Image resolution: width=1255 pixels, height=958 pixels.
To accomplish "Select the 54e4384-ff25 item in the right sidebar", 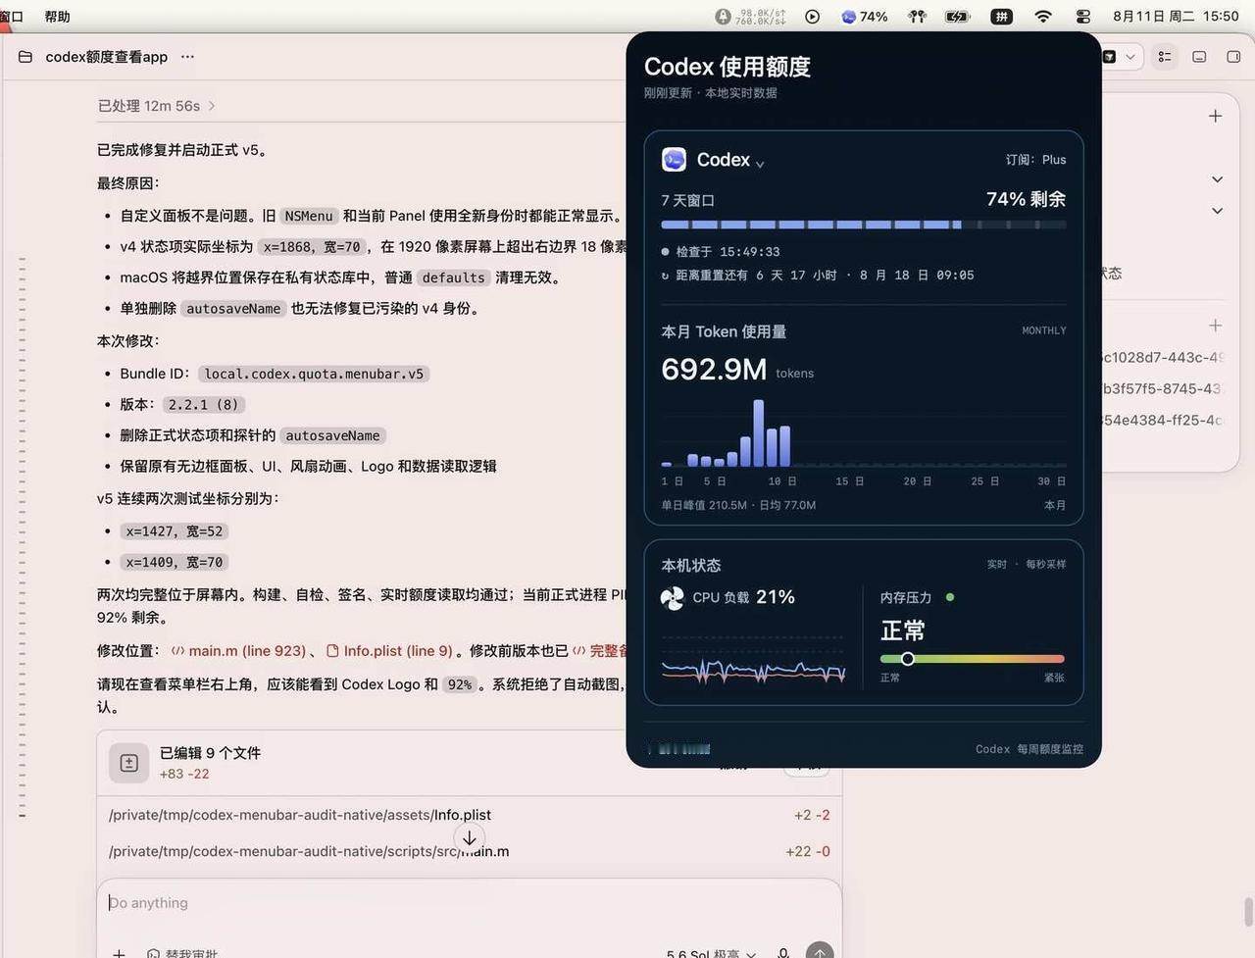I will (1163, 420).
